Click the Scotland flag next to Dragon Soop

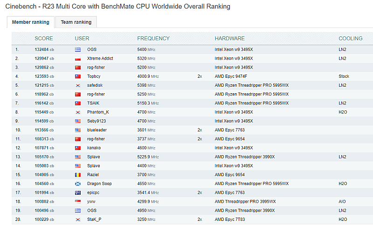pyautogui.click(x=78, y=184)
